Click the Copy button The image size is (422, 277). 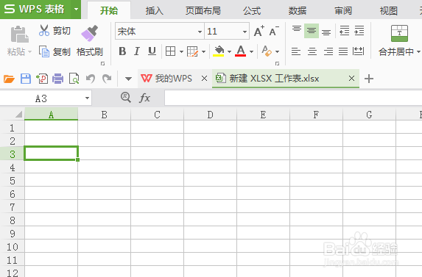(54, 51)
